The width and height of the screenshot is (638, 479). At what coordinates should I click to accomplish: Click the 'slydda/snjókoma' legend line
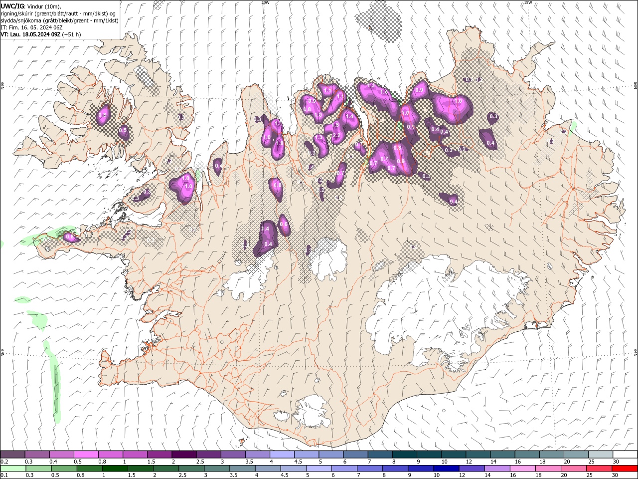(59, 20)
